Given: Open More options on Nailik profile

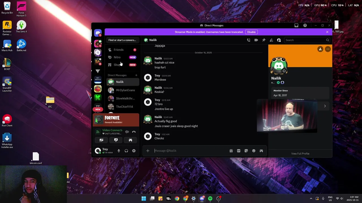Looking at the screenshot, I should 328,49.
